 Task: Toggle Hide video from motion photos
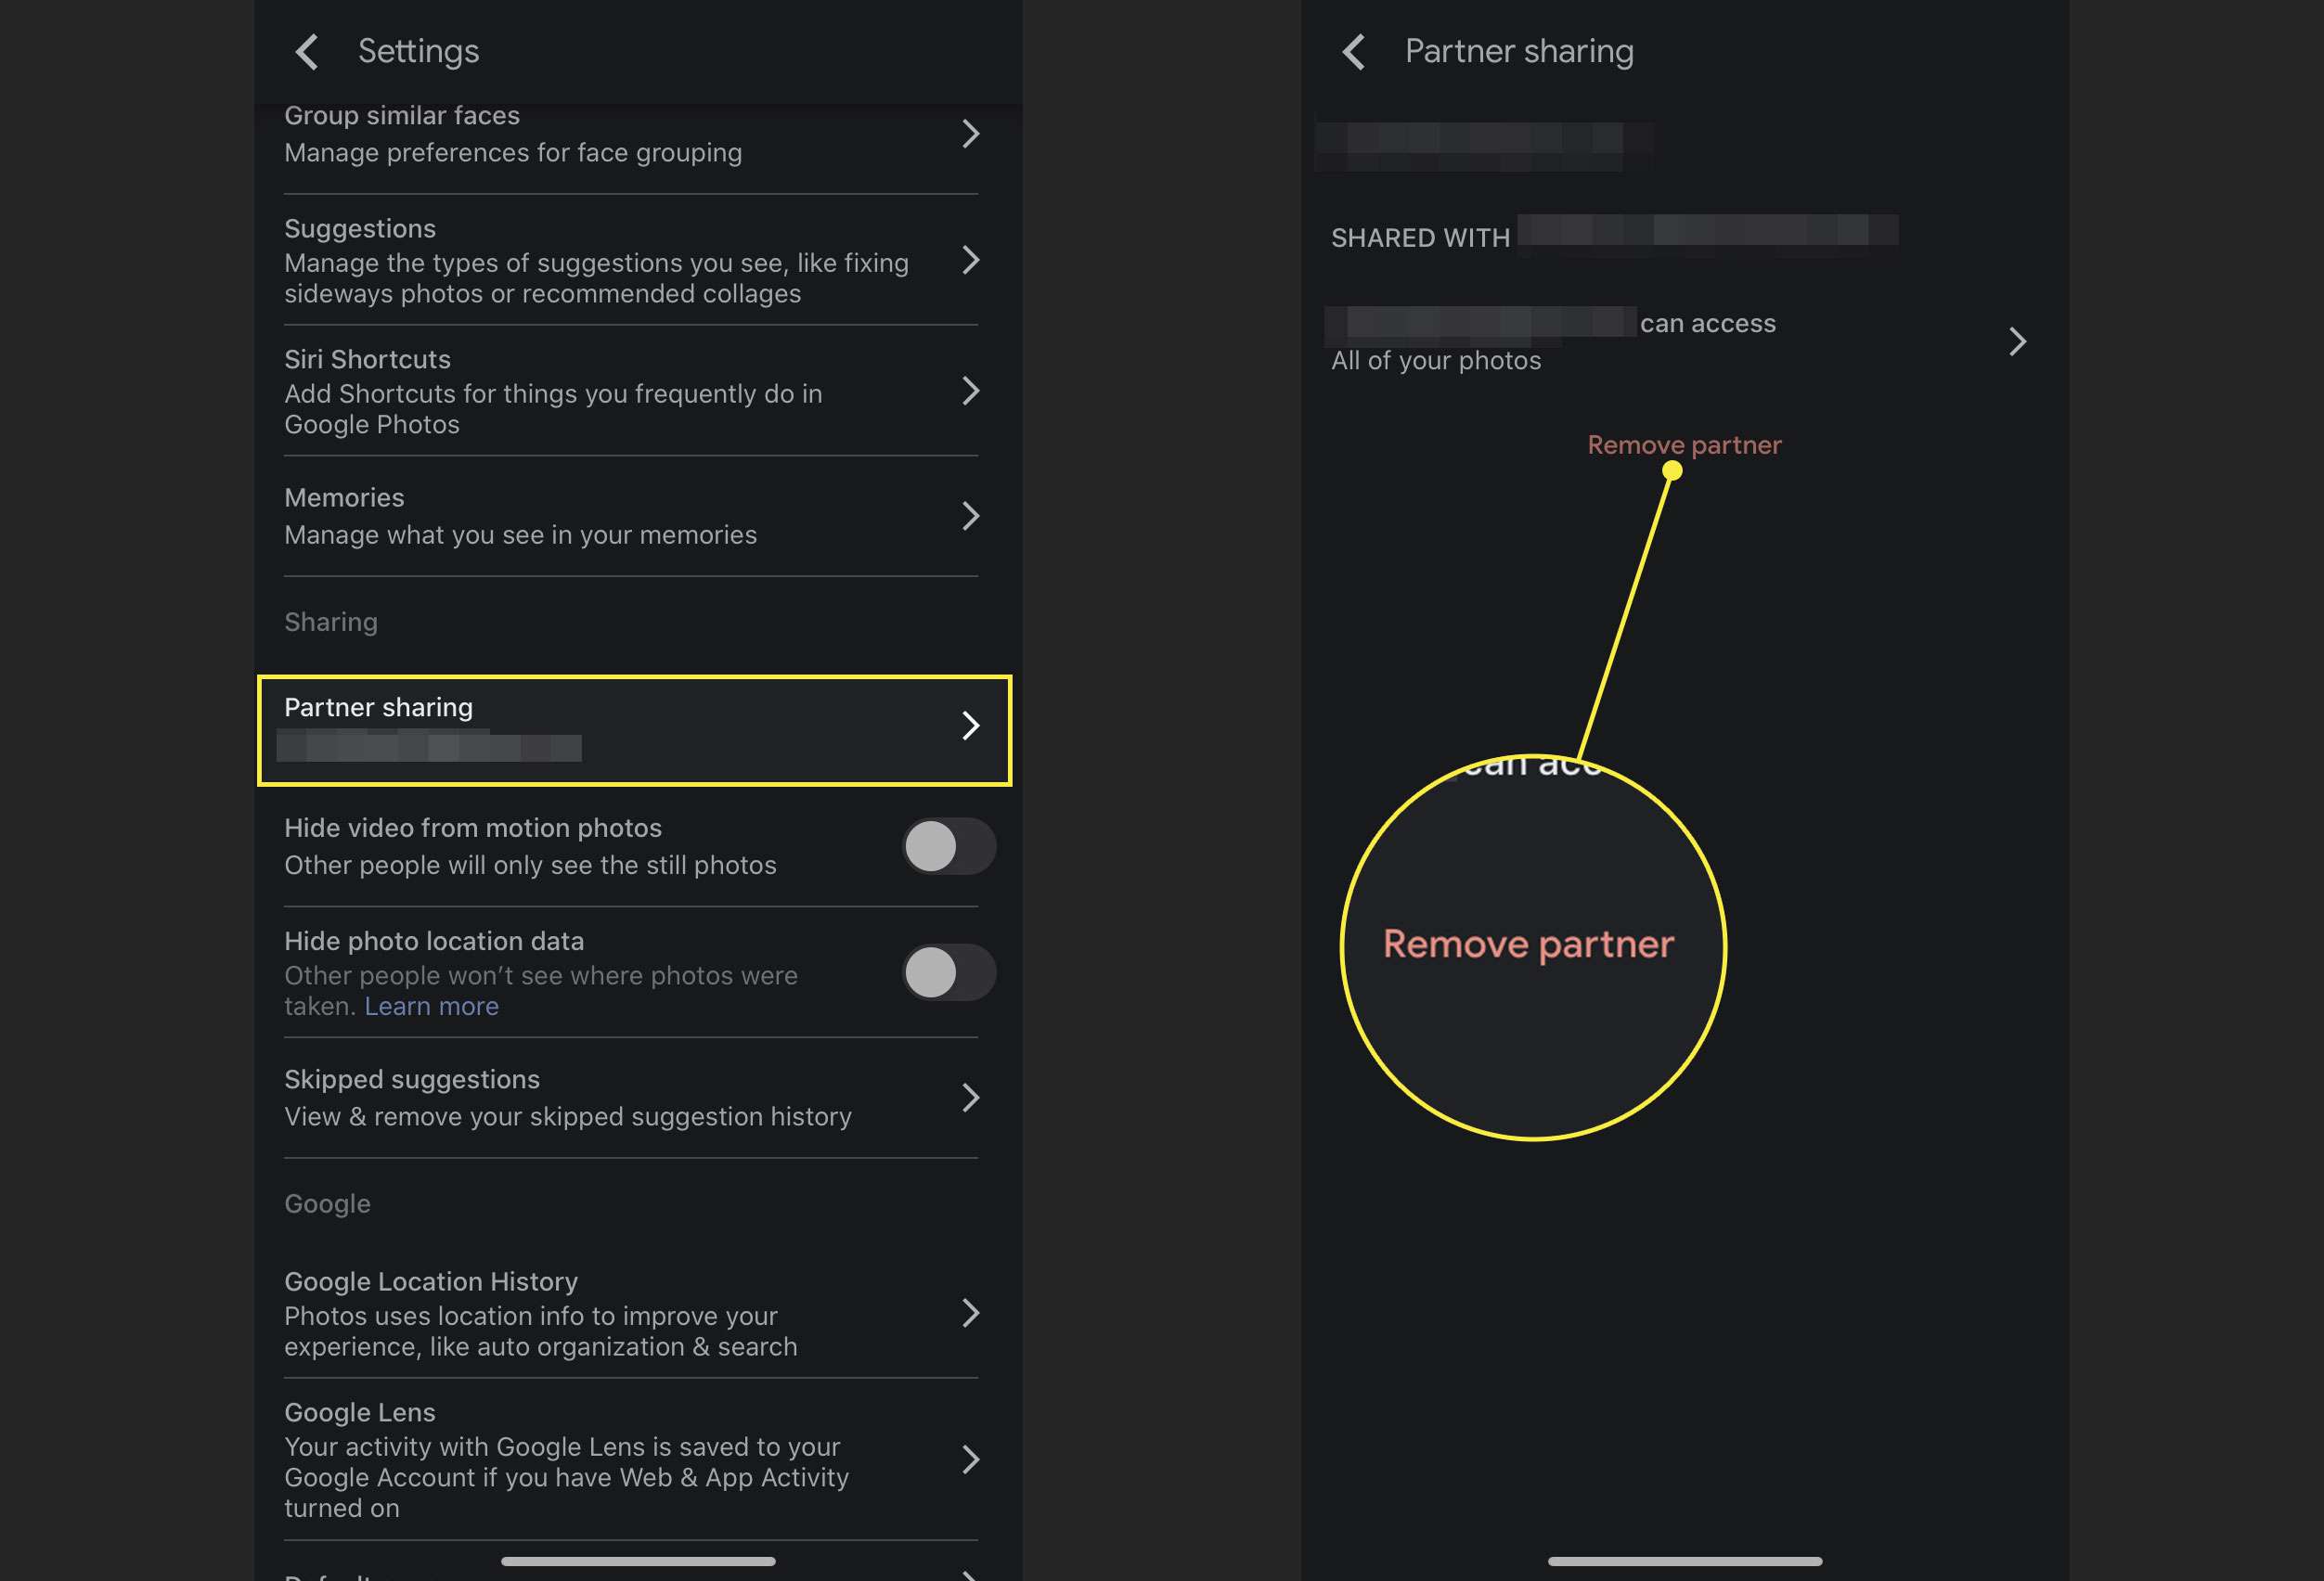point(946,843)
